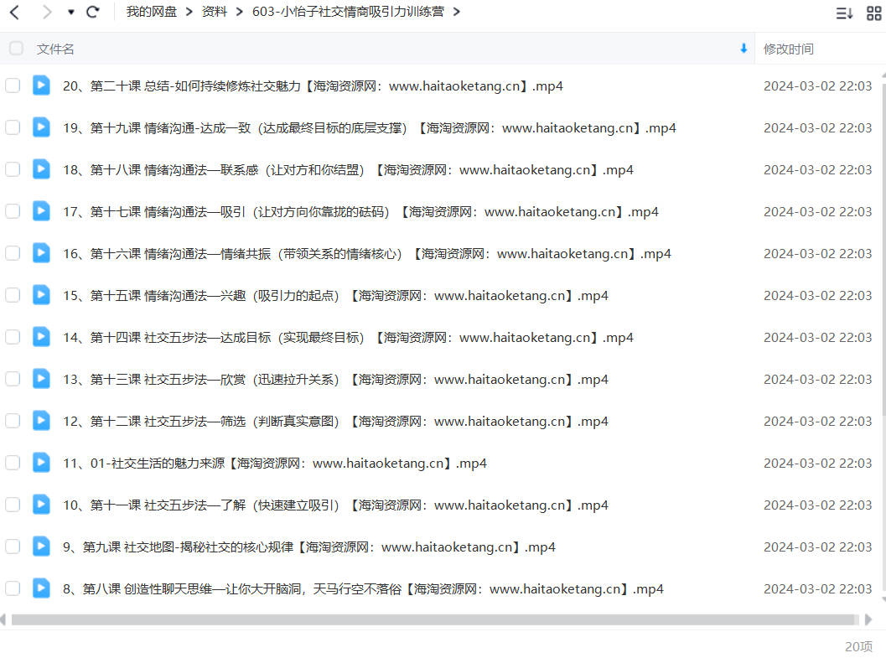Check the box for file 17、第十七课
This screenshot has height=658, width=886.
13,211
